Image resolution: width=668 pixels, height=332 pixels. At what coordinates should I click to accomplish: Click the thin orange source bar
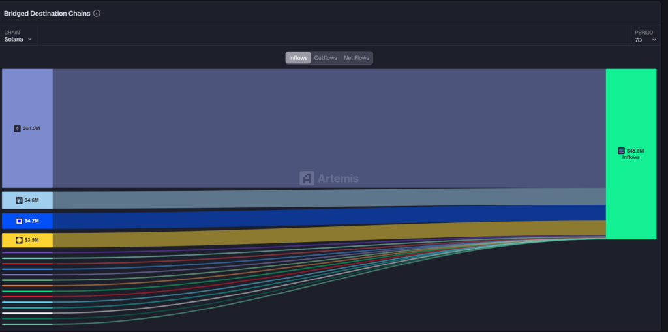[27, 286]
